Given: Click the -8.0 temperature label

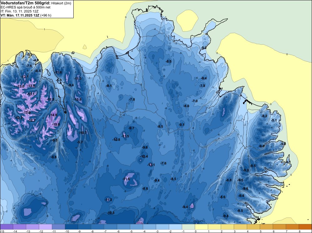Looking at the screenshot, I should tap(186, 106).
